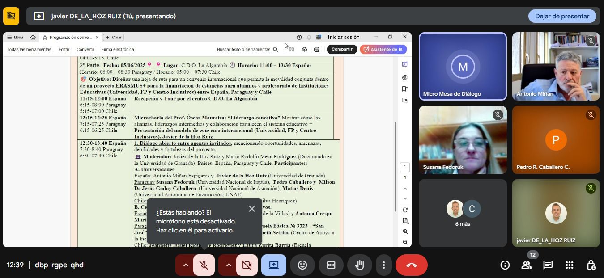This screenshot has width=604, height=278.
Task: Click the Compartir button in PDF viewer
Action: pyautogui.click(x=342, y=49)
